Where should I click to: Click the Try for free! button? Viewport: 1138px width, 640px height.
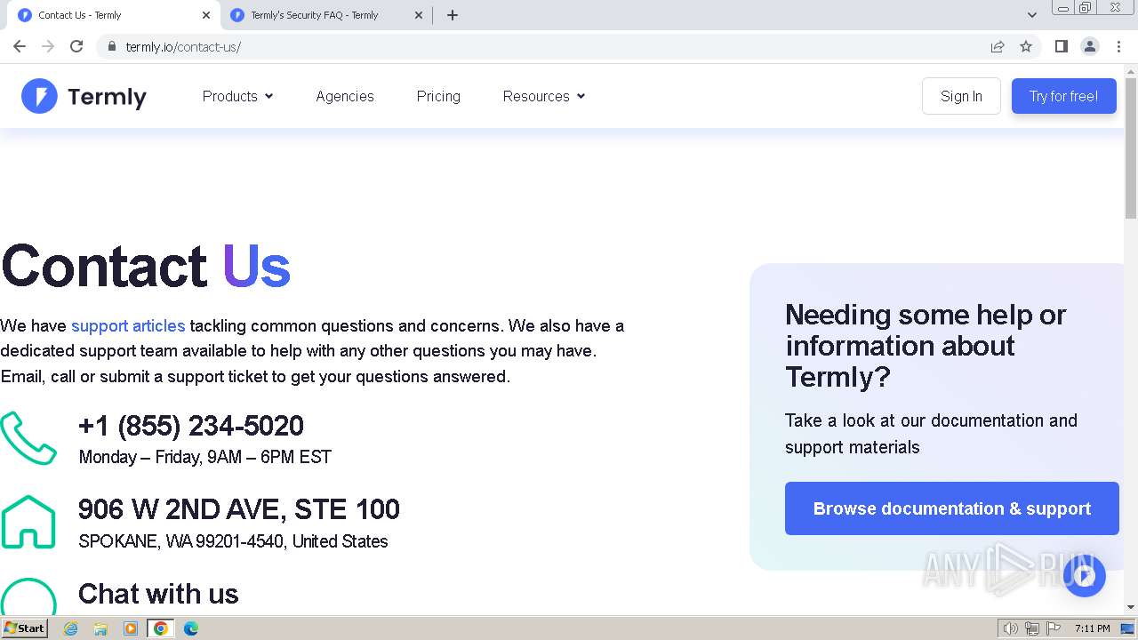coord(1063,96)
